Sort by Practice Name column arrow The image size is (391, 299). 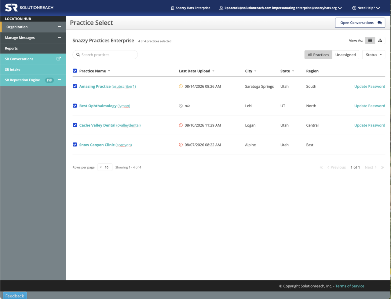click(109, 71)
